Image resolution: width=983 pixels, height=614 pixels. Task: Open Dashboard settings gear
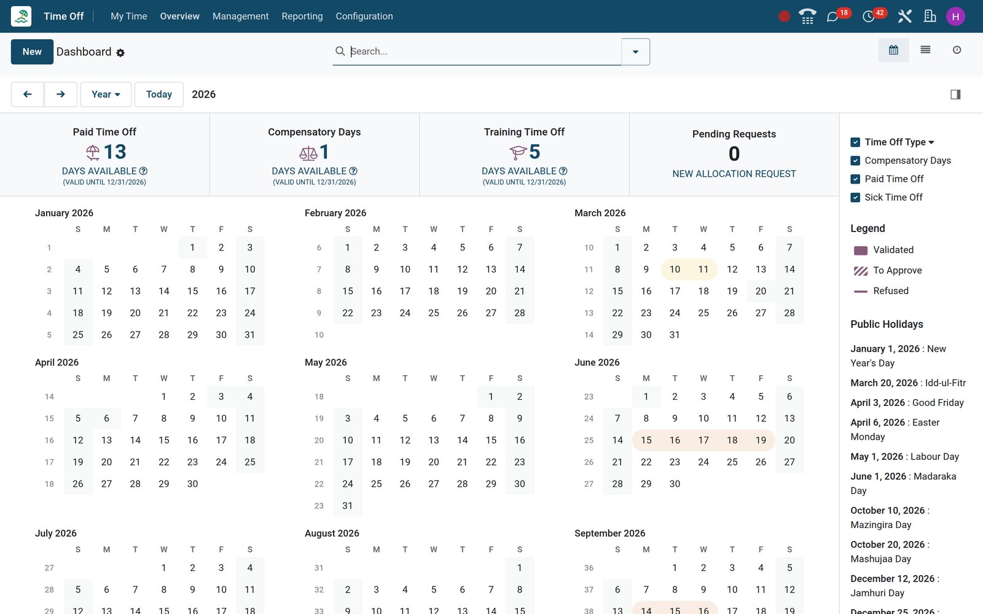tap(120, 53)
